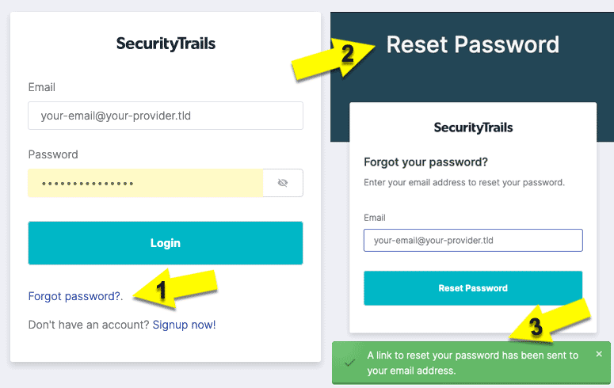
Task: Click the reset link sent notification message
Action: coord(473,363)
